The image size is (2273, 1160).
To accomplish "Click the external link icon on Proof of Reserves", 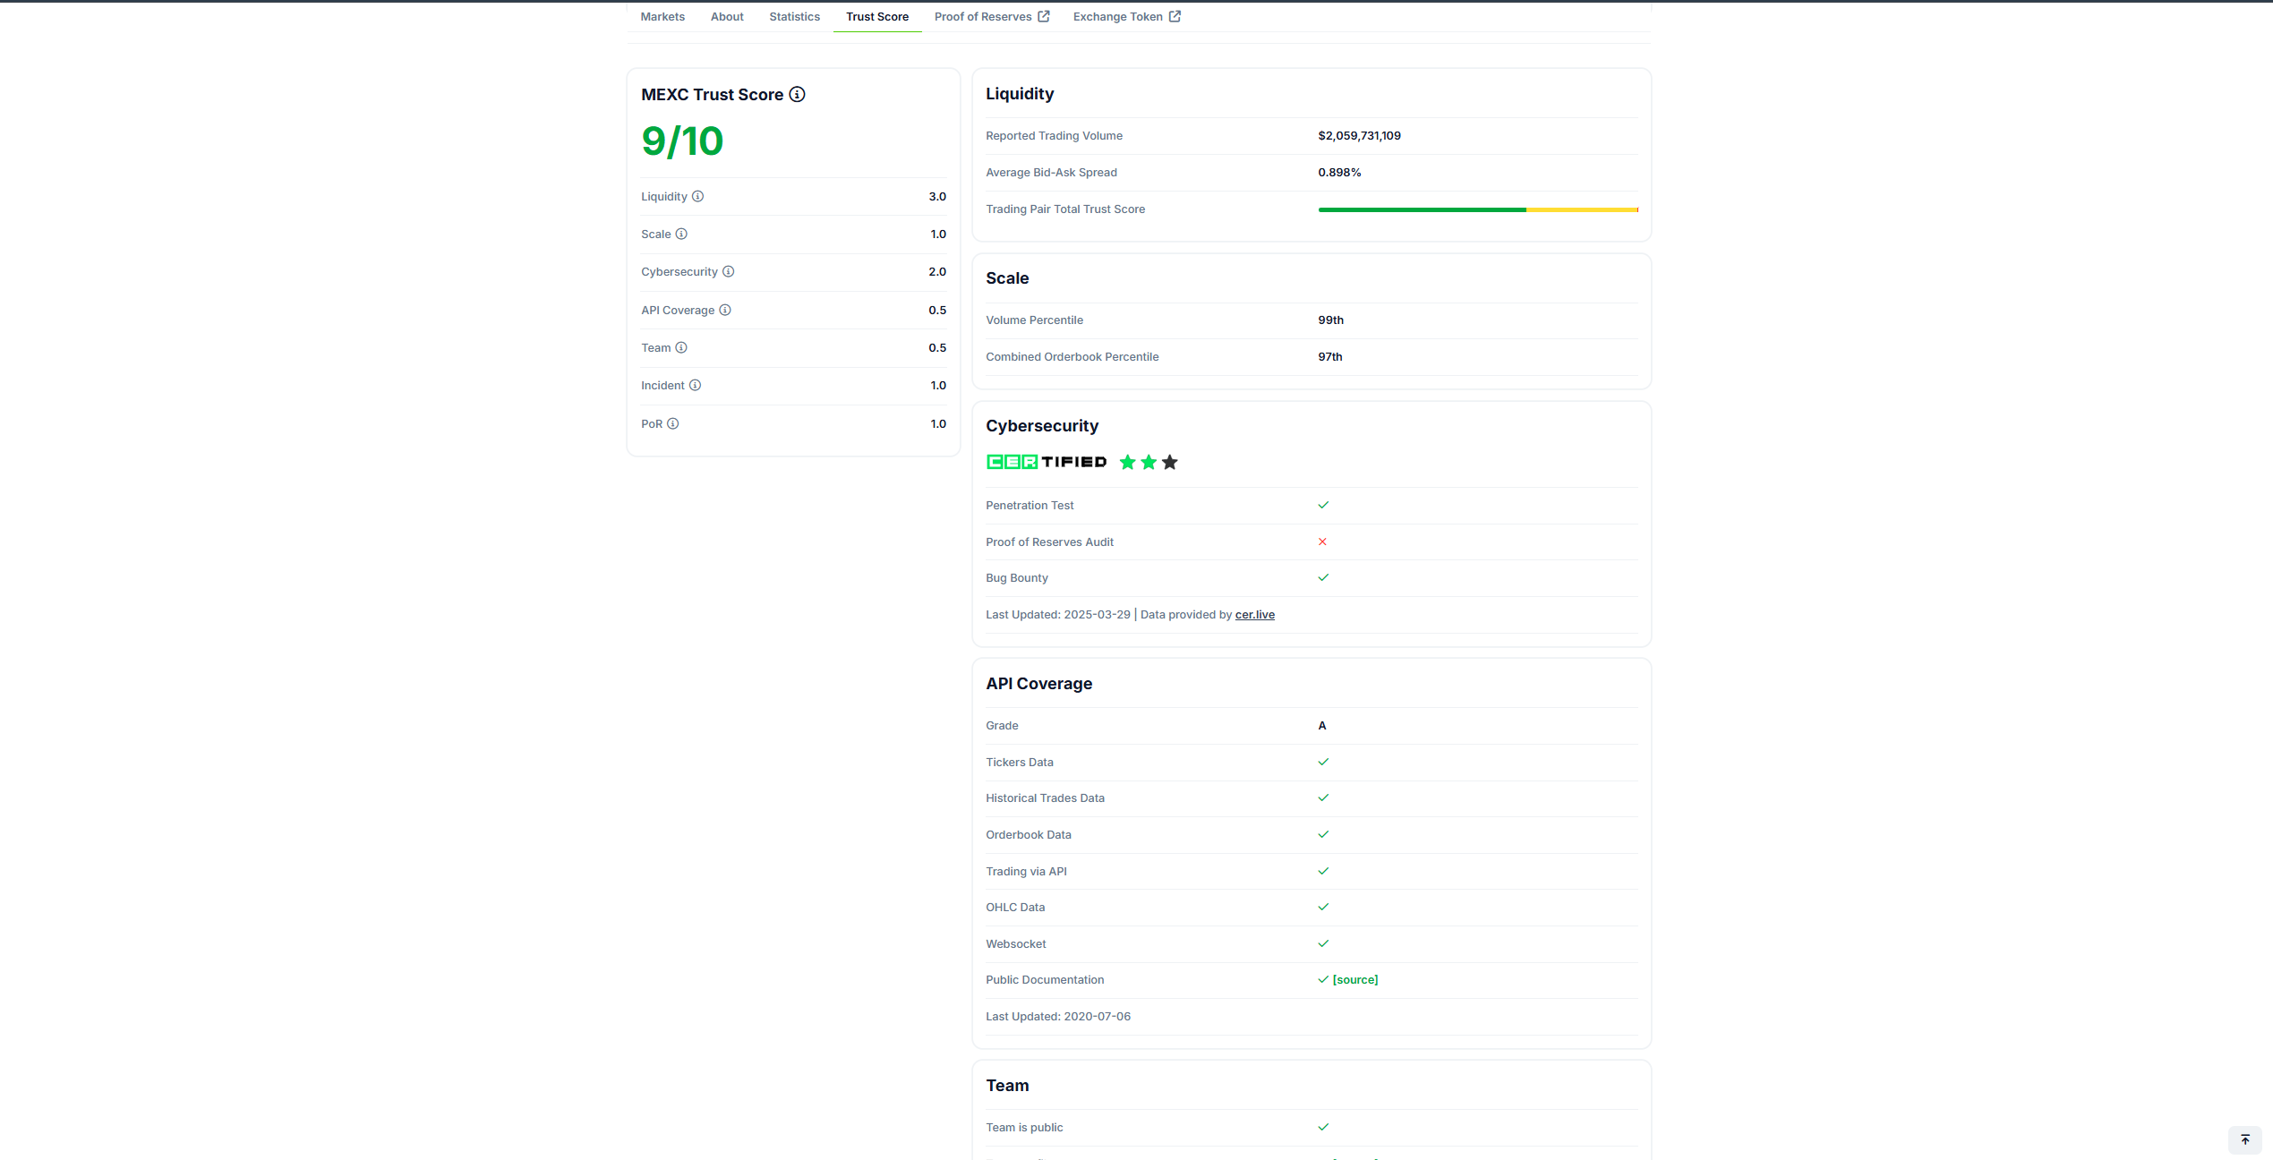I will 1044,16.
